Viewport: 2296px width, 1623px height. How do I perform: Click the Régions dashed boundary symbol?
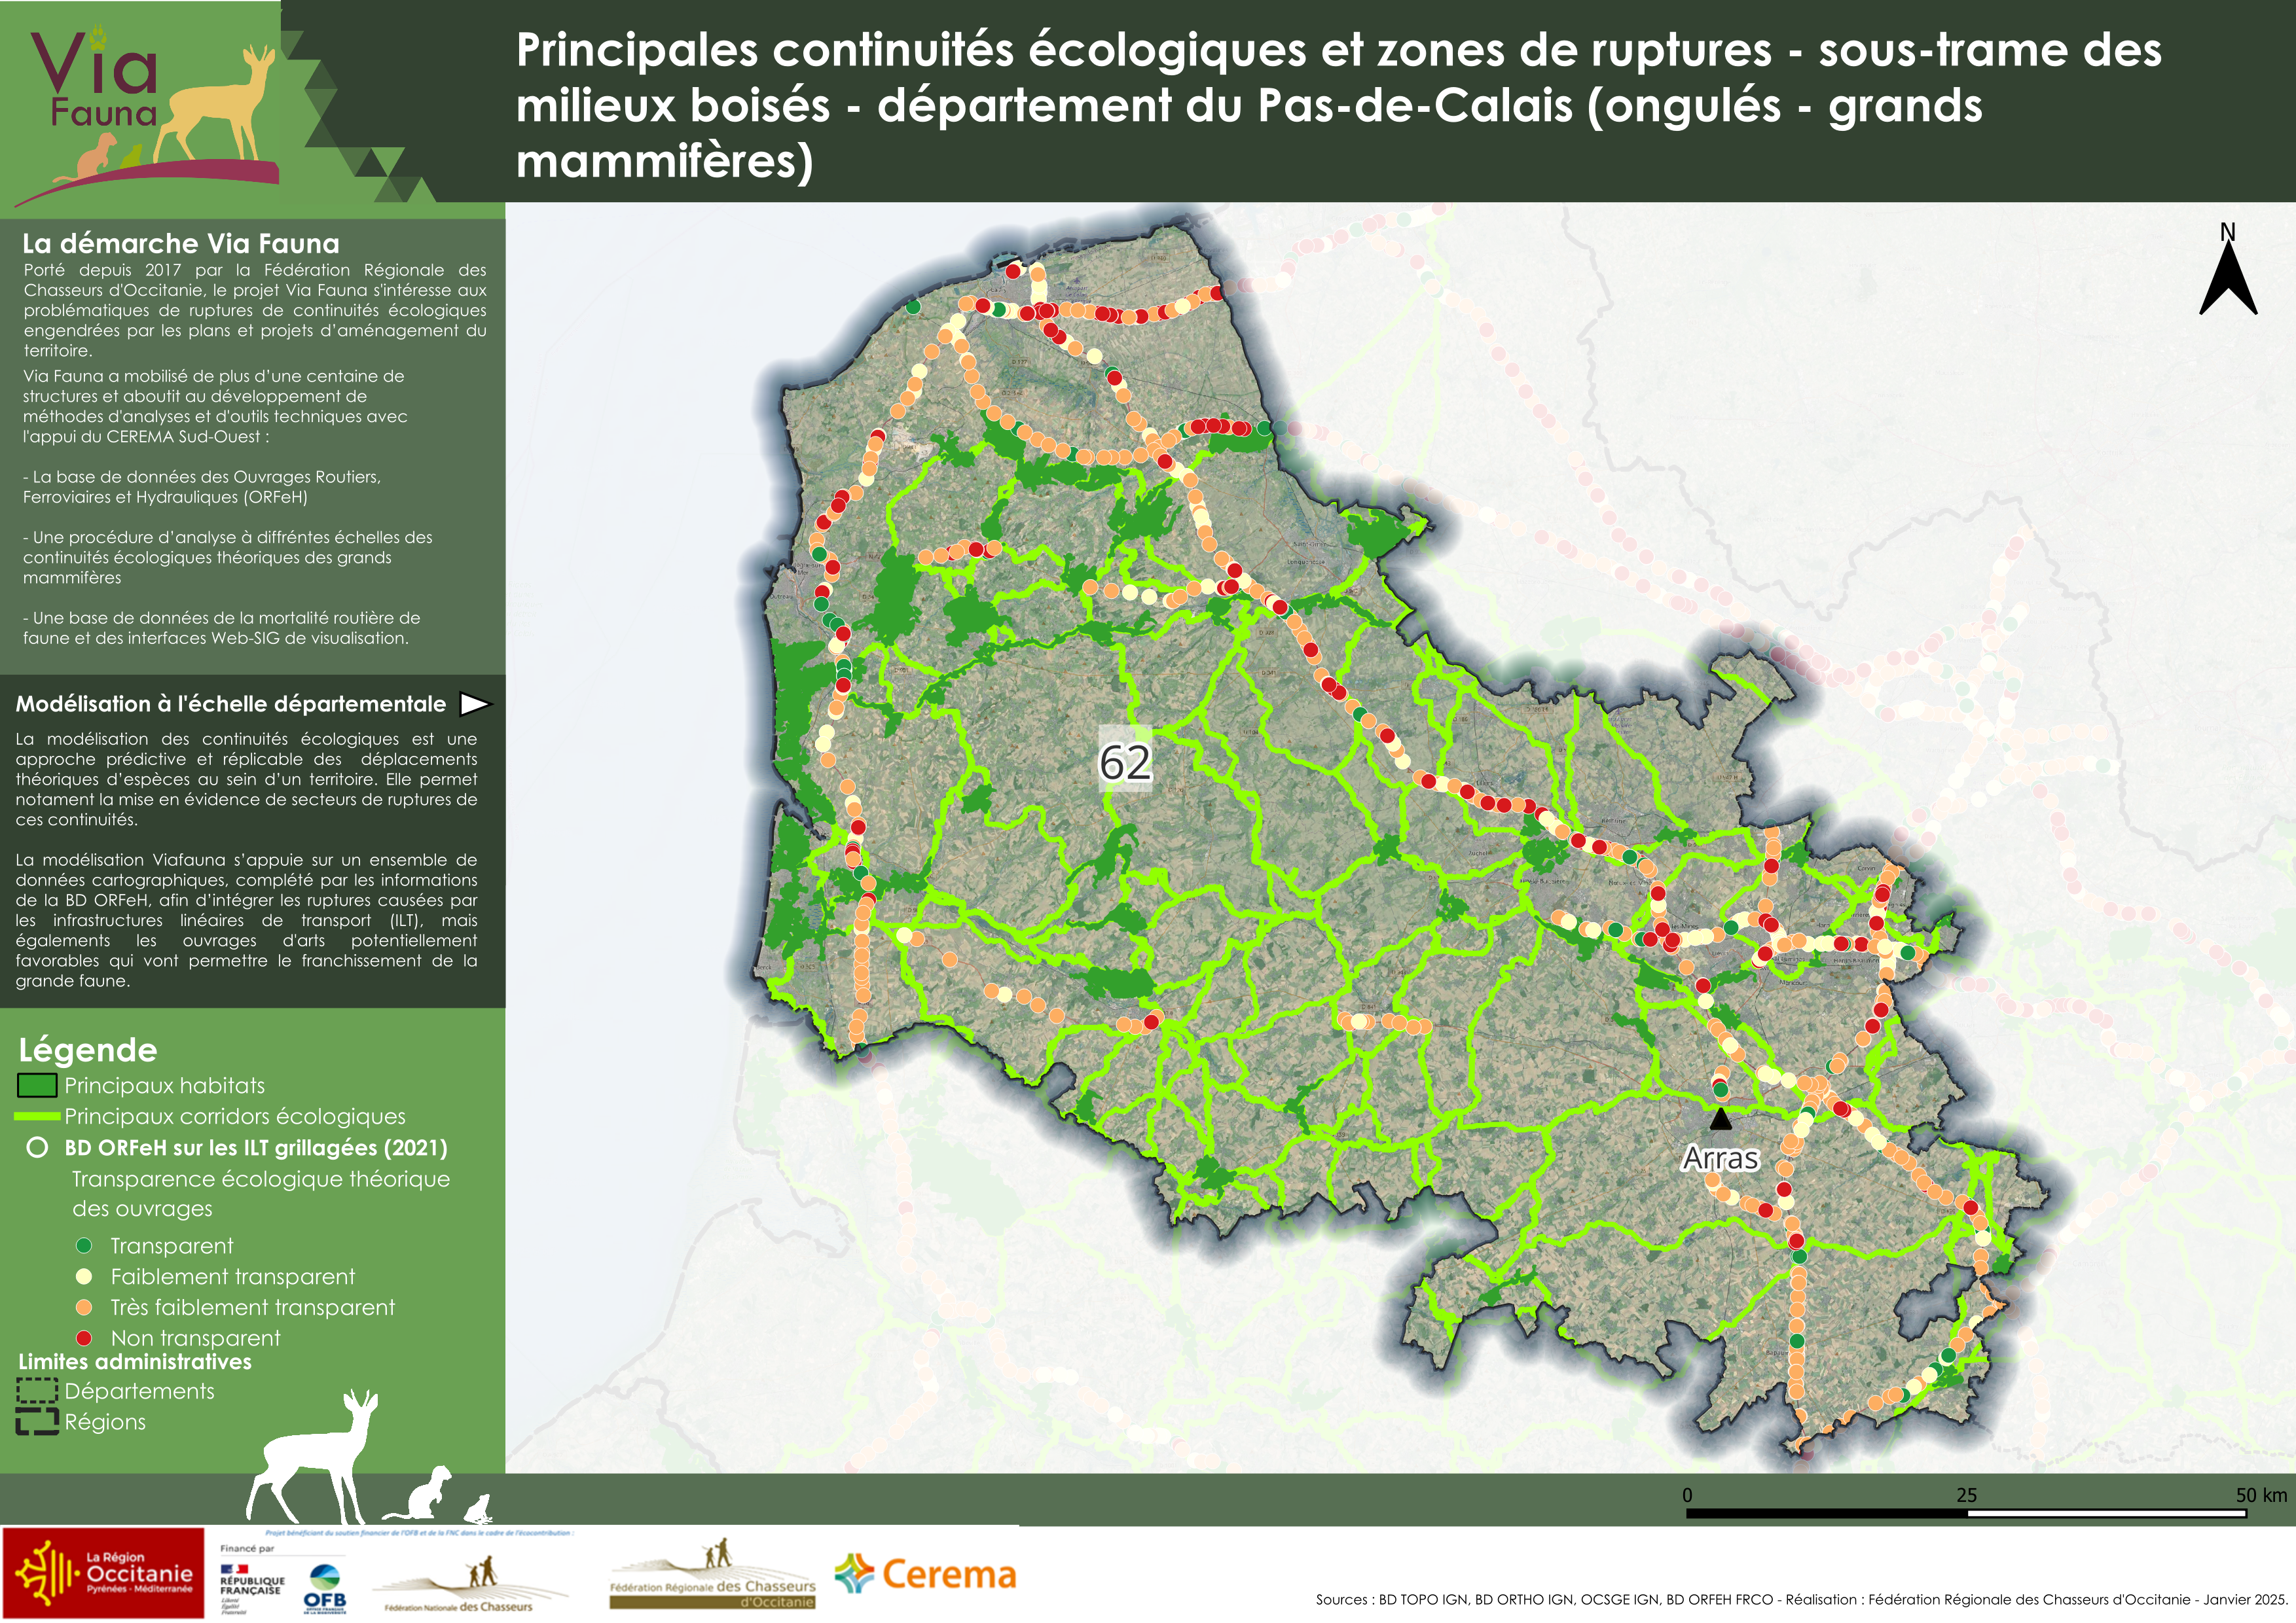[x=37, y=1421]
